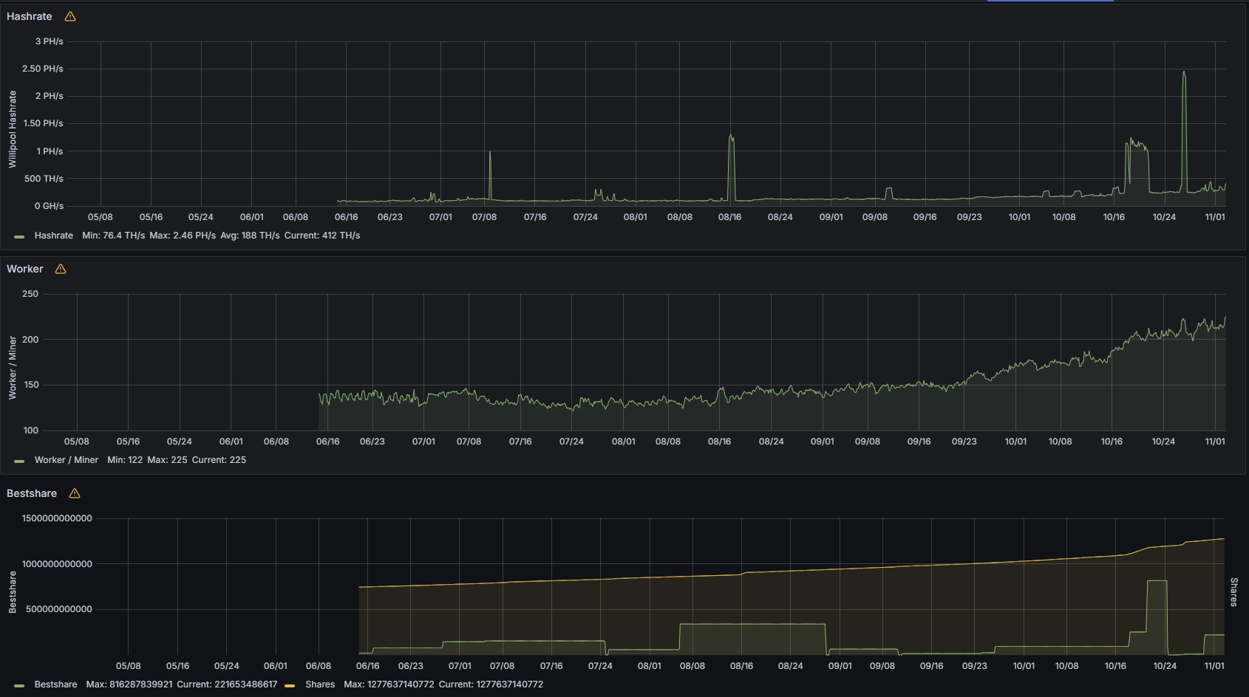Click the 'Worker / Miner' vertical axis title
This screenshot has width=1249, height=697.
pyautogui.click(x=13, y=368)
